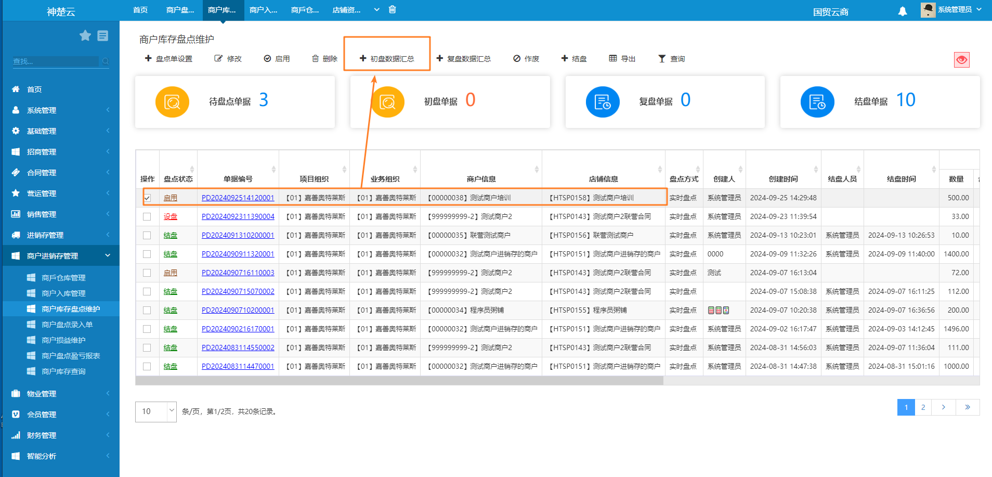The width and height of the screenshot is (992, 477).
Task: Expand the tab overflow chevron
Action: coord(377,9)
